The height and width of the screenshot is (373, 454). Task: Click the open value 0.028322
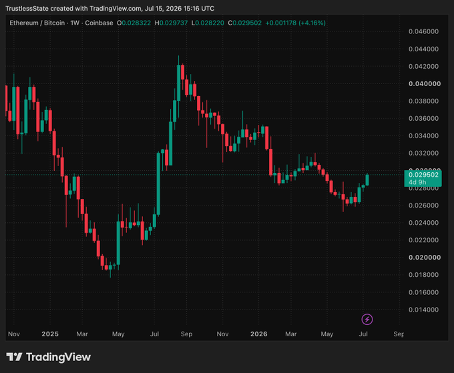point(136,23)
